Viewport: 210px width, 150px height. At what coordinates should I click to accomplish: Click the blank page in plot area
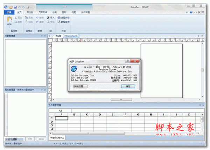point(162,71)
